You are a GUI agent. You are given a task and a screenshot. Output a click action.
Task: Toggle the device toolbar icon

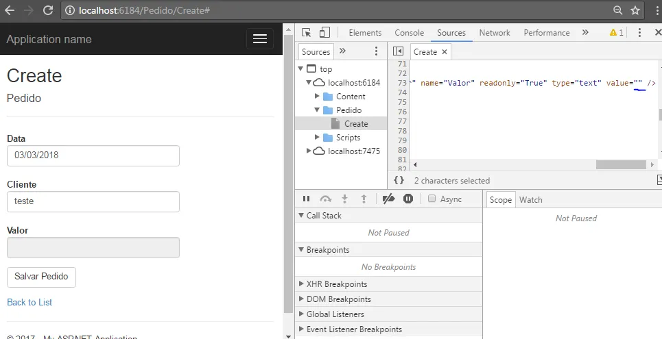click(324, 32)
